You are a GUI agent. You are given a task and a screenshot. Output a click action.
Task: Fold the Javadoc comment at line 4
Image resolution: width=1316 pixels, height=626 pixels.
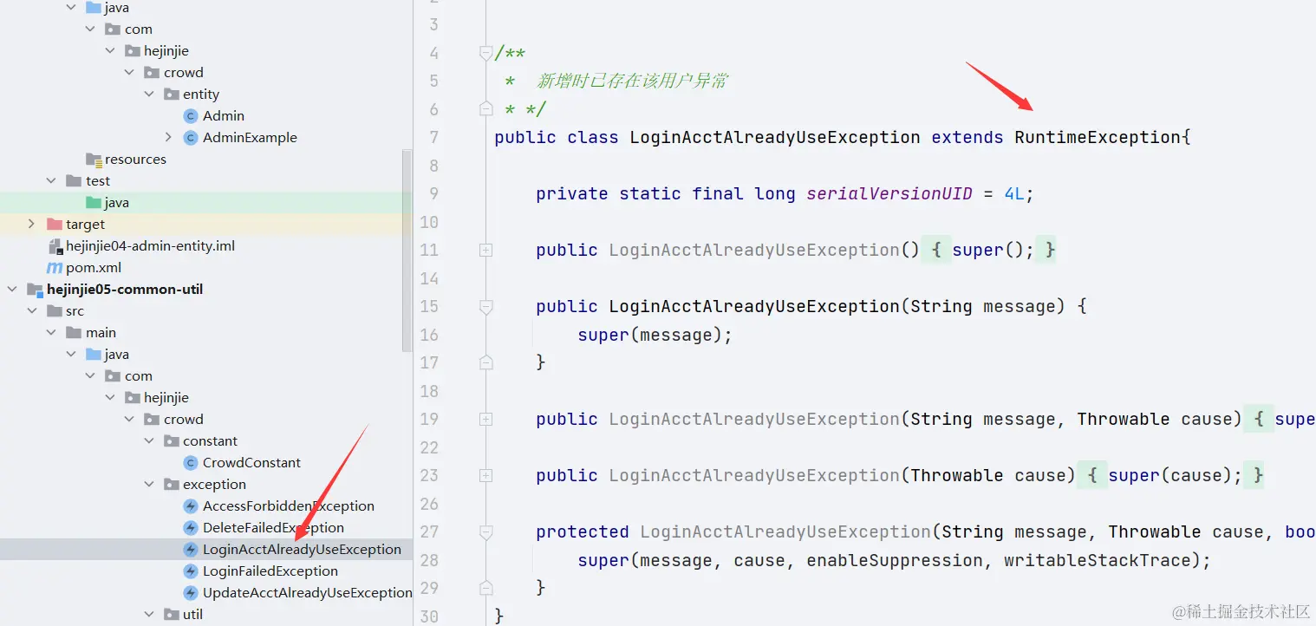point(485,53)
